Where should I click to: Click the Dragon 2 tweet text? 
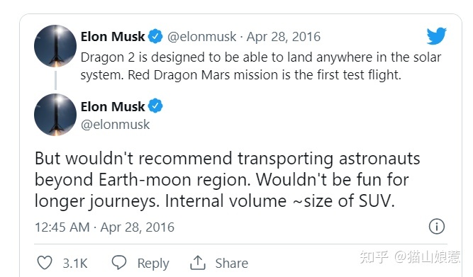[261, 66]
